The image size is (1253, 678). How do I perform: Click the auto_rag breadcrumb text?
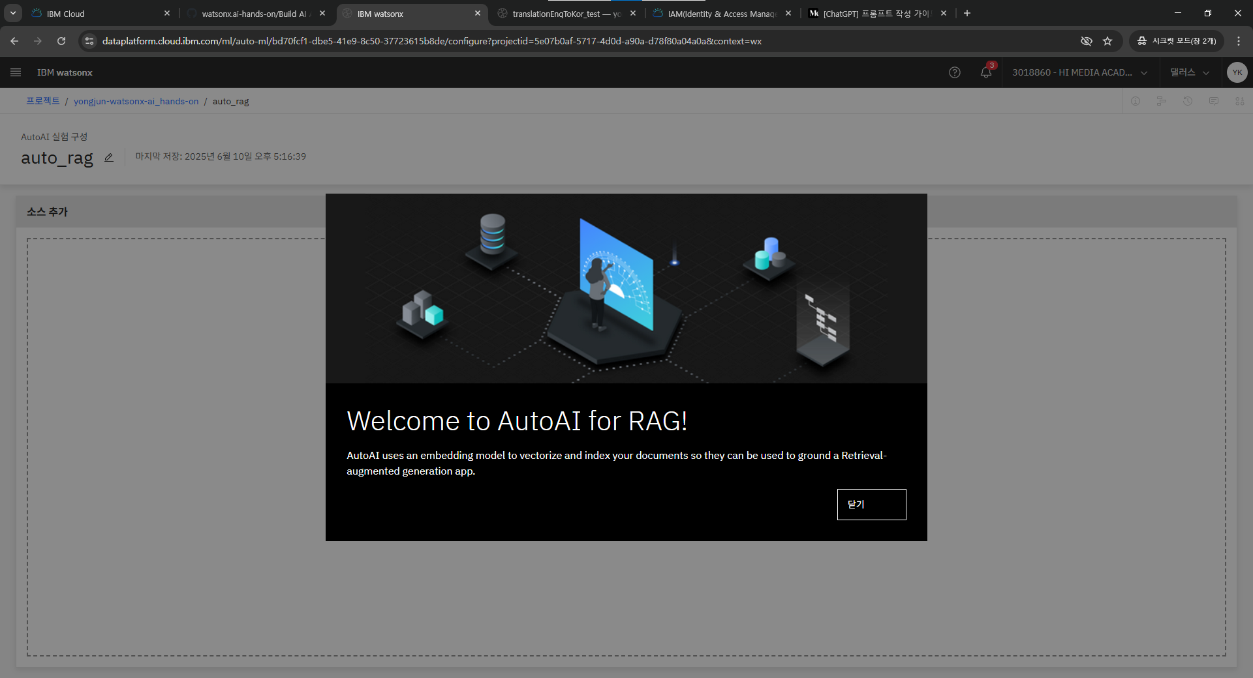click(x=230, y=101)
